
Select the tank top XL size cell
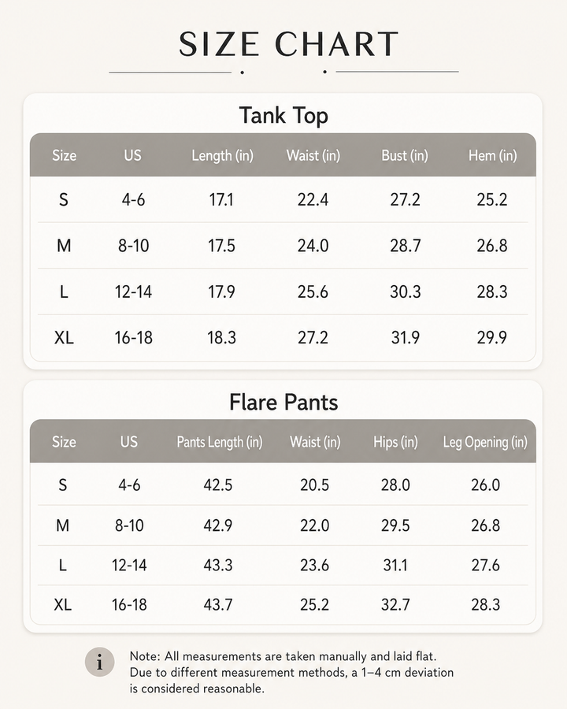click(64, 337)
